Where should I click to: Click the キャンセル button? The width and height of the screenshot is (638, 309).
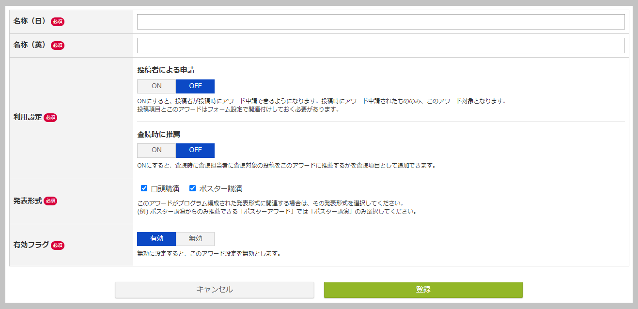coord(215,290)
